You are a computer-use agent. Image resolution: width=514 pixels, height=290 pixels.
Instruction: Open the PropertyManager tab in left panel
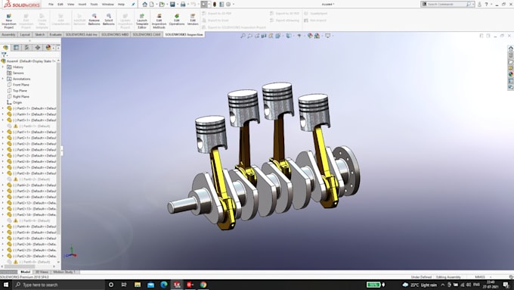[x=16, y=48]
